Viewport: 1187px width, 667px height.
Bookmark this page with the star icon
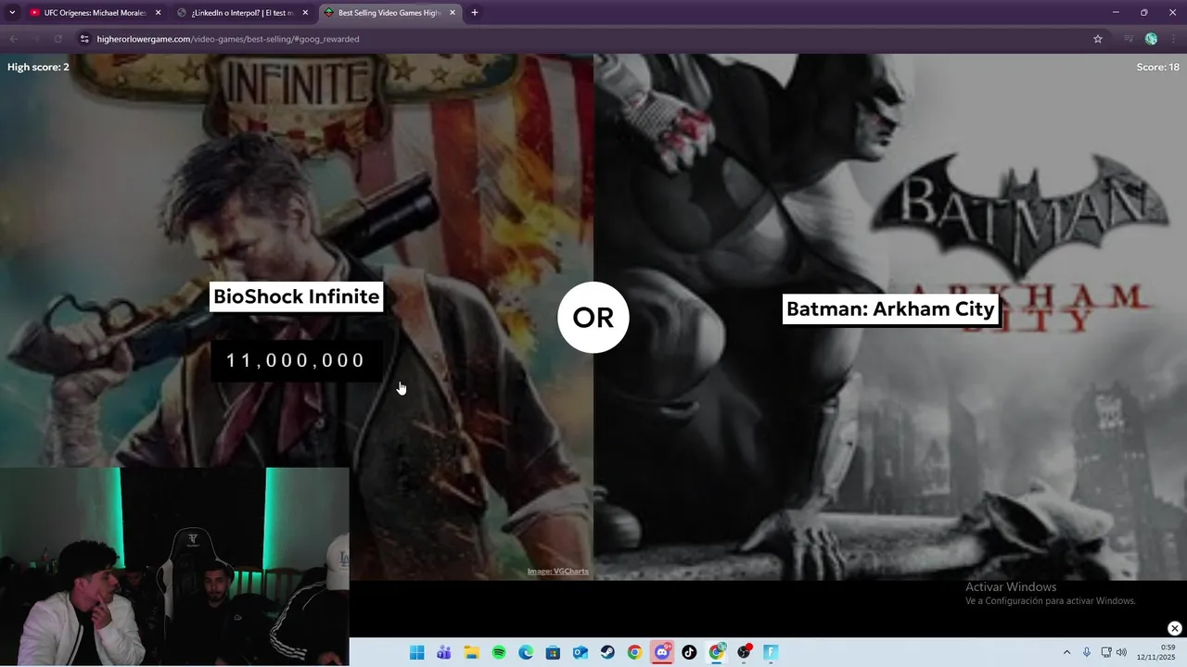(1098, 39)
